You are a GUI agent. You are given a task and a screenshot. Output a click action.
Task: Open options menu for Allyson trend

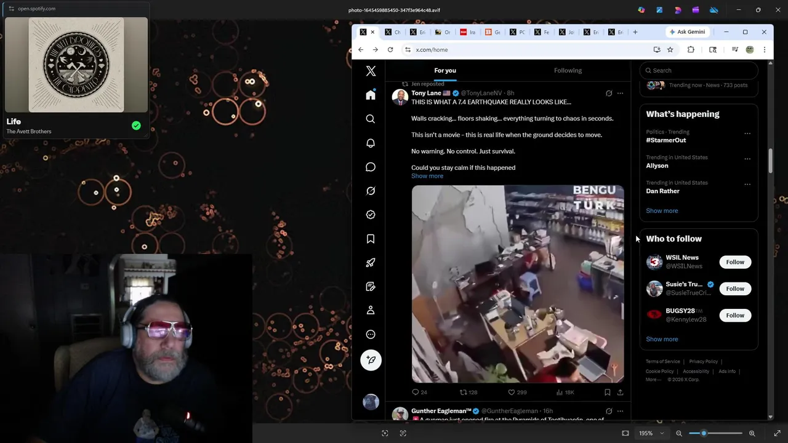[747, 159]
